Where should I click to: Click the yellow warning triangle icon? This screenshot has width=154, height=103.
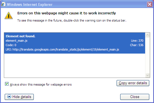[9, 15]
